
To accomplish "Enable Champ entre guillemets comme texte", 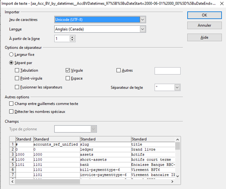I will (x=11, y=104).
